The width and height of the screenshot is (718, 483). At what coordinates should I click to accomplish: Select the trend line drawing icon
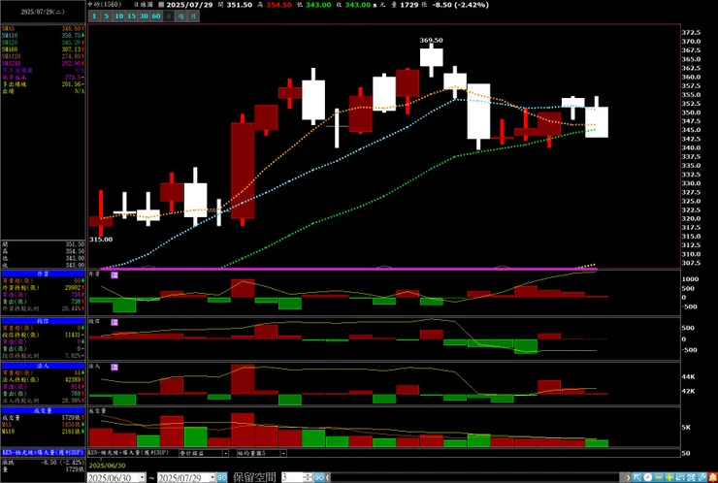click(x=680, y=477)
